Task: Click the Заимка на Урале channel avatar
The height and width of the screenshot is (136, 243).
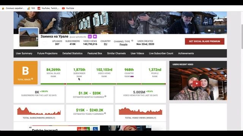Action: 29,37
